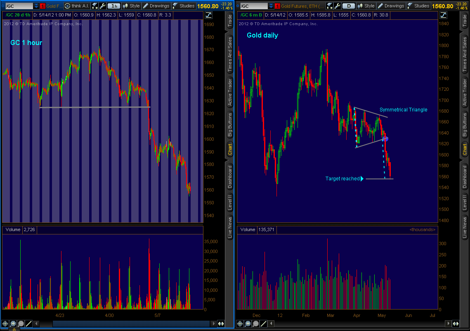Select Chart sidebar tab on left chart
The height and width of the screenshot is (331, 470).
(x=230, y=149)
